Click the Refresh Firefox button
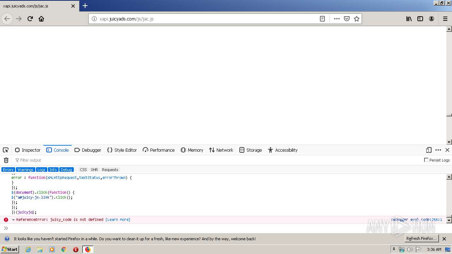The width and height of the screenshot is (452, 254). (x=422, y=238)
